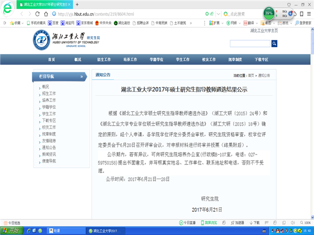The height and width of the screenshot is (235, 314).
Task: Open the 湖北工业大学主页 link
Action: click(x=264, y=31)
